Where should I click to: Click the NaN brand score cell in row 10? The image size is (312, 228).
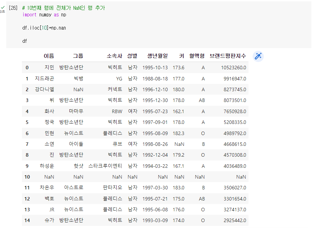[x=241, y=177]
